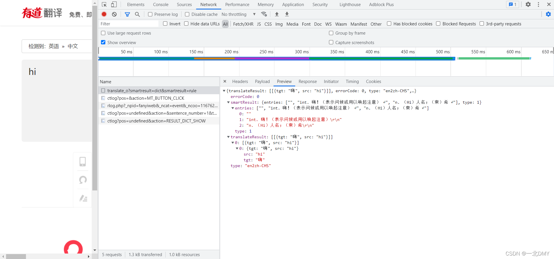Tick Hide data URLs checkbox
554x259 pixels.
[186, 24]
